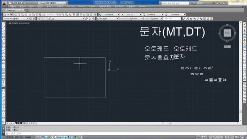247x139 pixels.
Task: Click the vertical scrollbar at right of canvas
Action: [x=240, y=71]
